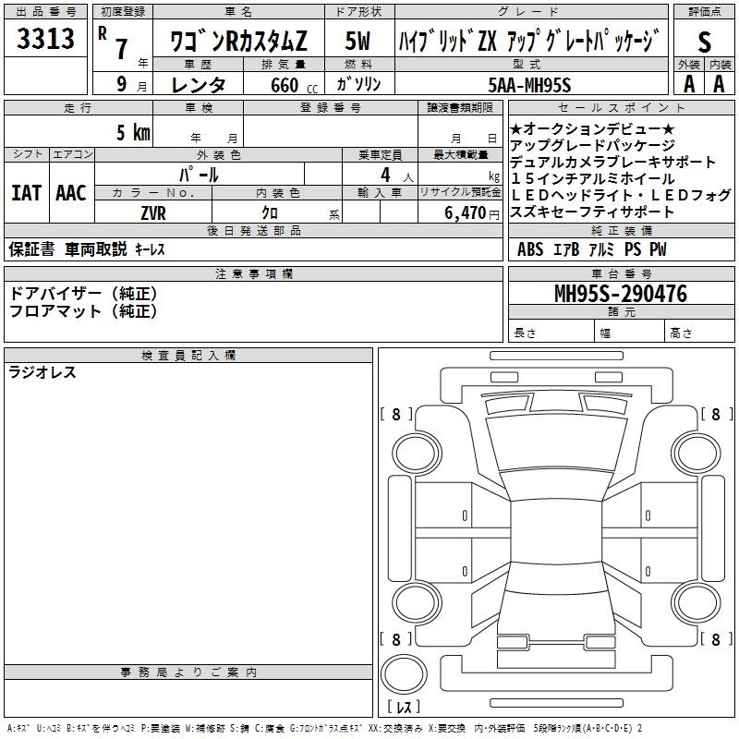Click the 5 km mileage field
Image resolution: width=739 pixels, height=739 pixels.
133,132
